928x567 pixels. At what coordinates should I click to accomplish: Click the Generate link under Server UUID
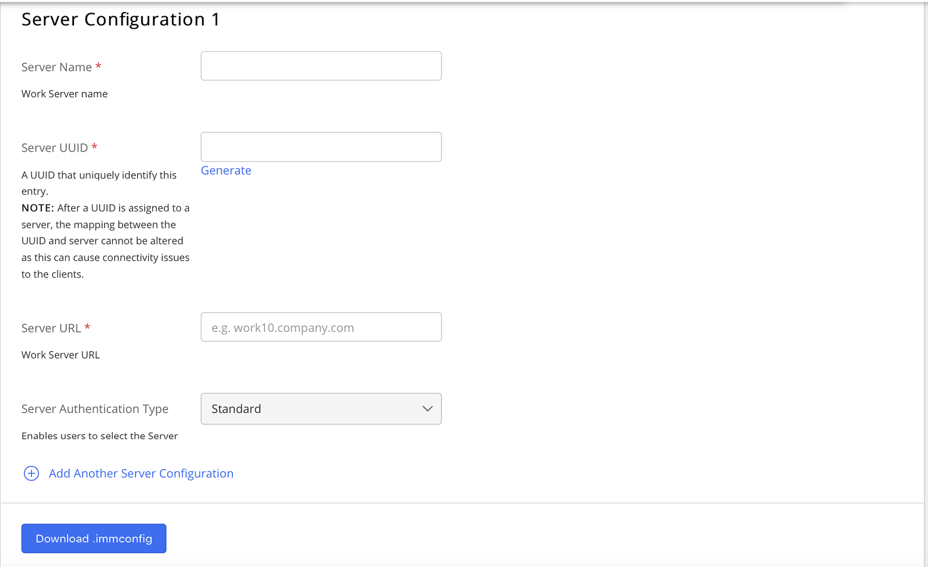pyautogui.click(x=226, y=171)
